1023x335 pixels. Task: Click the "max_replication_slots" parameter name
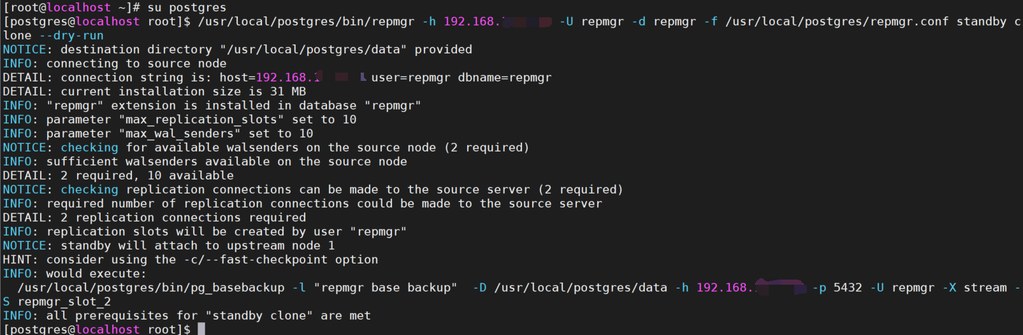(x=201, y=120)
